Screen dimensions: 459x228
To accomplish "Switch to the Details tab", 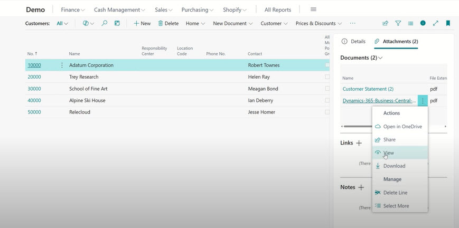I will point(353,41).
